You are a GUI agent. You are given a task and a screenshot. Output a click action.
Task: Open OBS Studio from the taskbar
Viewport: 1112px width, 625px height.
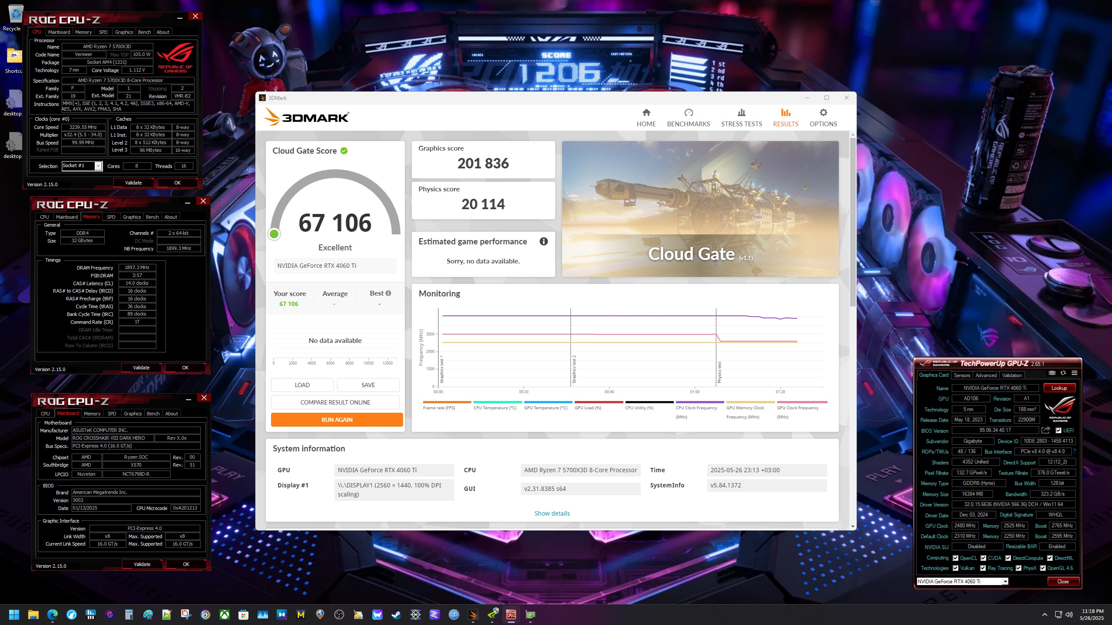coord(339,614)
